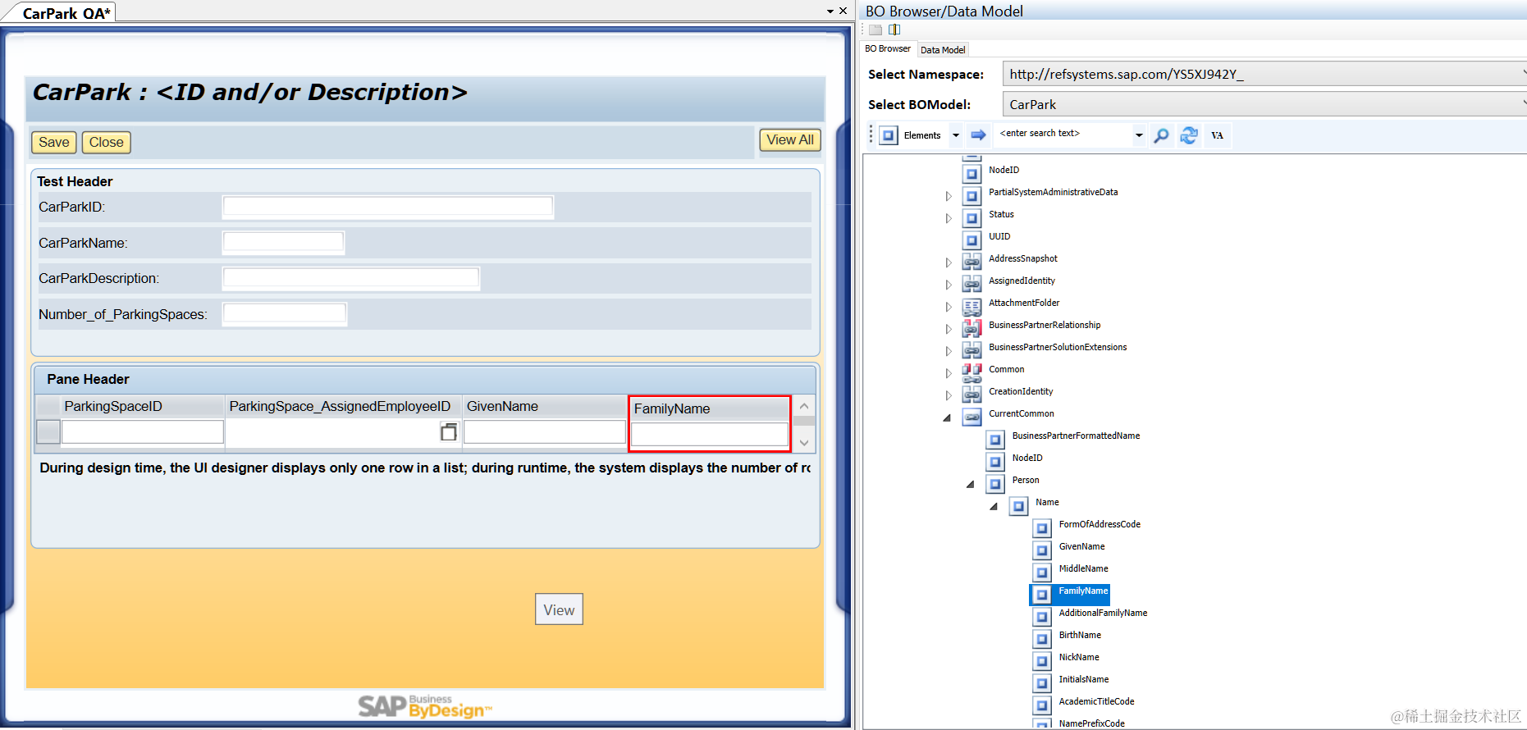
Task: Expand the AttachmentFolder node
Action: click(949, 307)
